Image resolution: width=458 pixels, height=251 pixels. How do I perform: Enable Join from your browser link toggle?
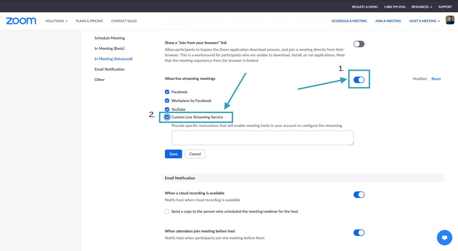coord(359,44)
